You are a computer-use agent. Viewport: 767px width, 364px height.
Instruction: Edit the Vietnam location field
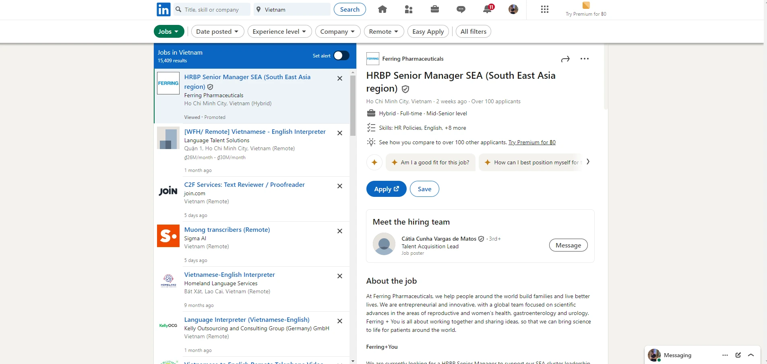(x=292, y=9)
